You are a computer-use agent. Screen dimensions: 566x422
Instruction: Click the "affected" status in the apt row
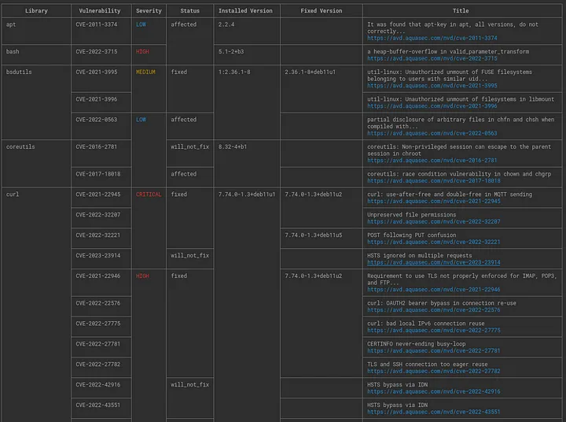coord(184,24)
